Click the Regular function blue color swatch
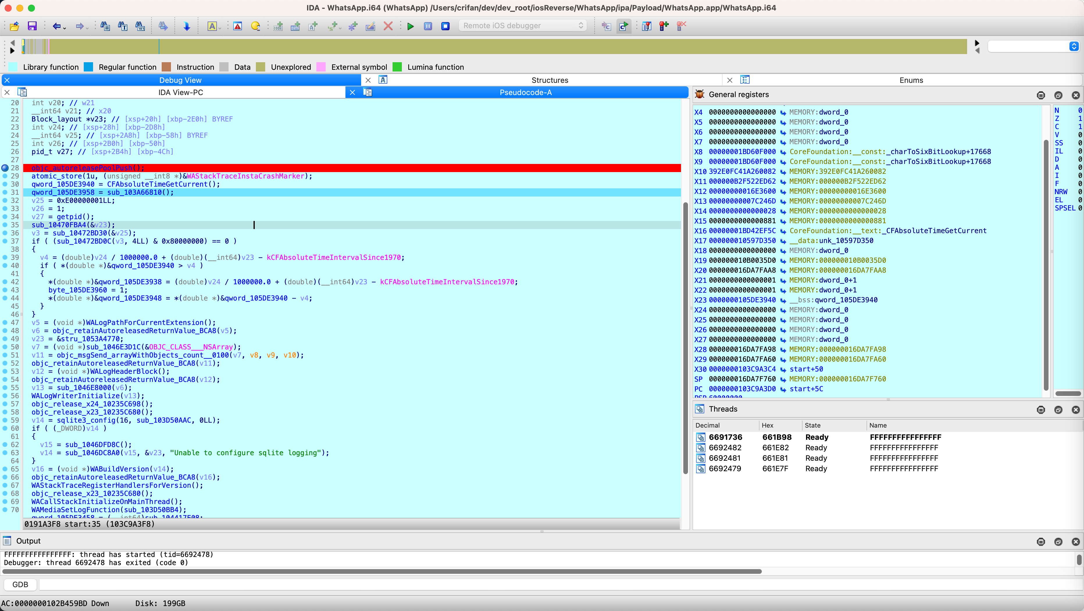Viewport: 1084px width, 611px height. pyautogui.click(x=88, y=67)
